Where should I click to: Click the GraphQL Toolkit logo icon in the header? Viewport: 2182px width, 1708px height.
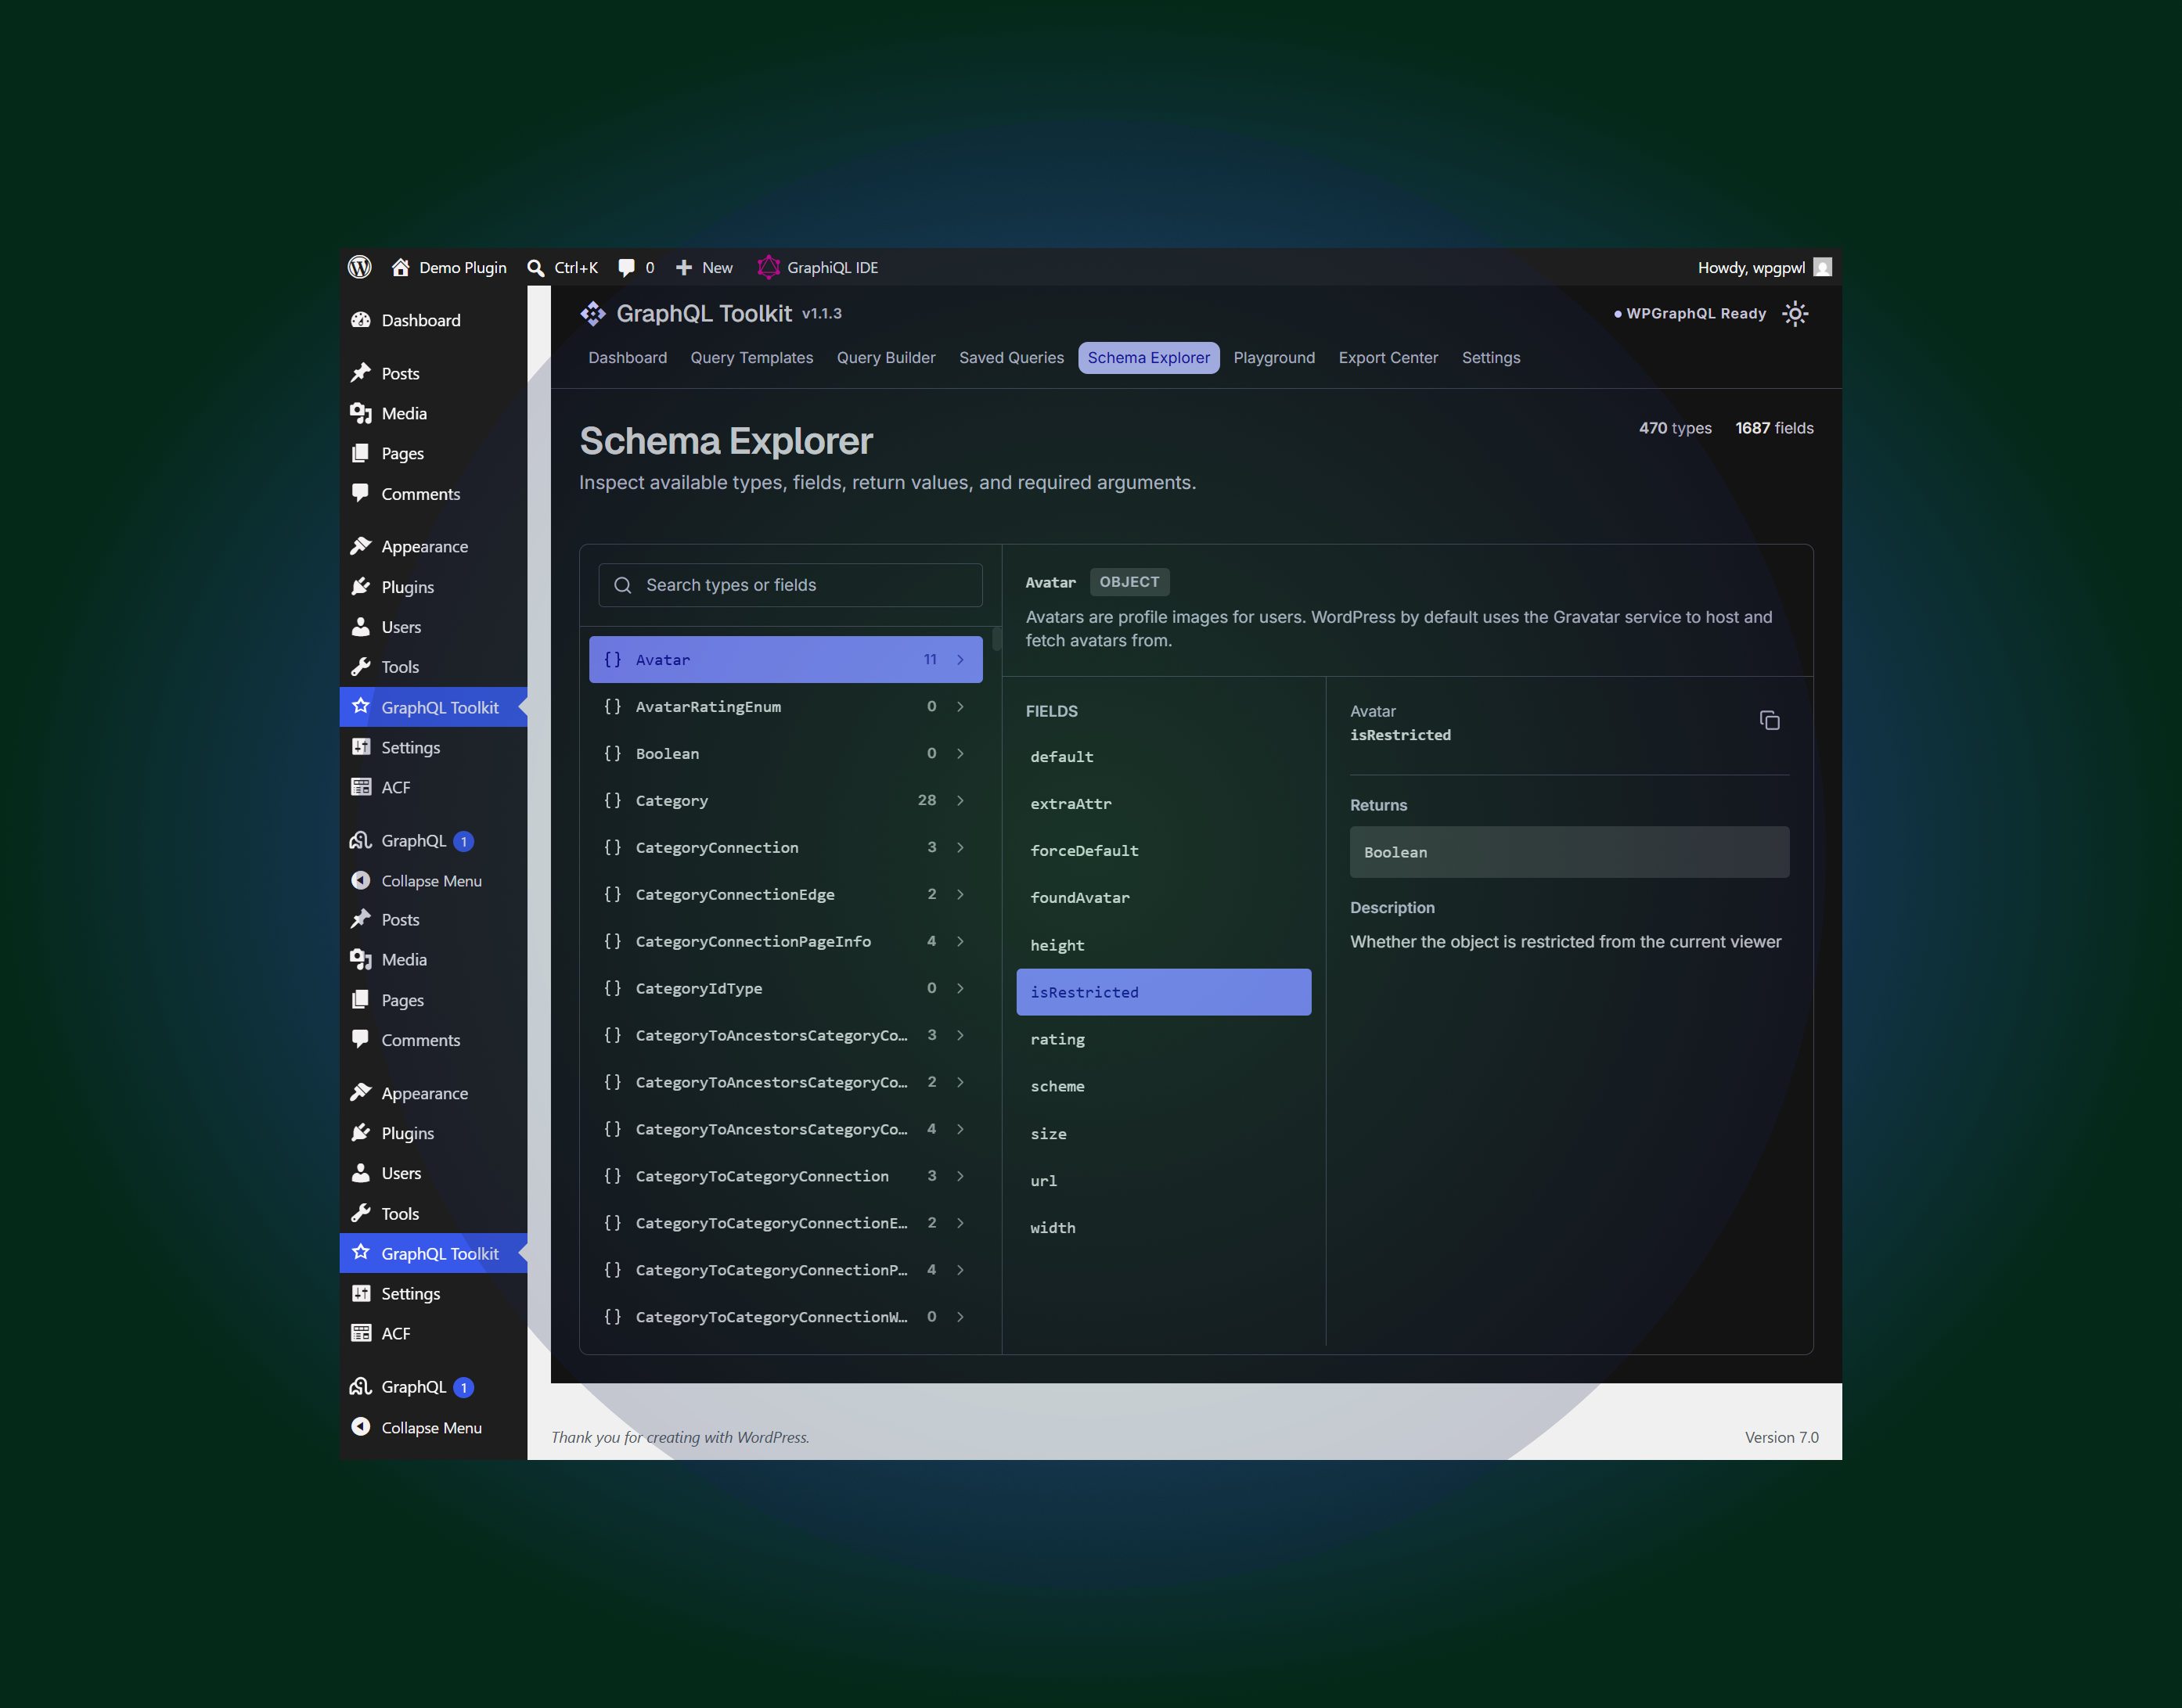point(593,314)
